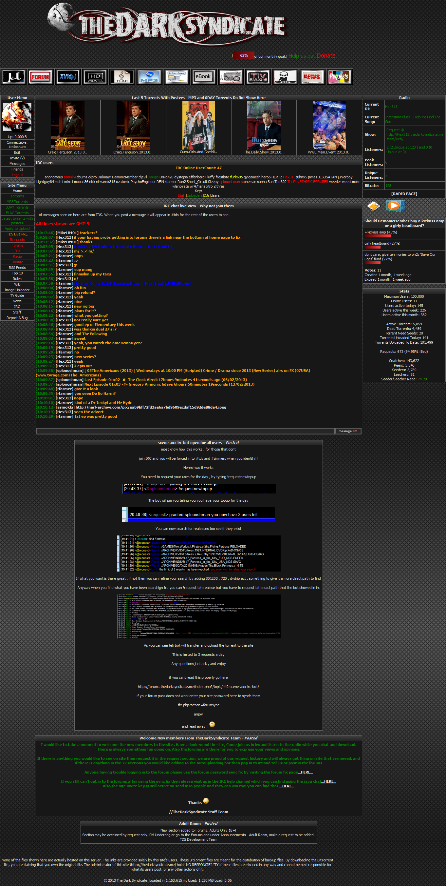446x886 pixels.
Task: Open Wiki menu item
Action: [x=17, y=284]
